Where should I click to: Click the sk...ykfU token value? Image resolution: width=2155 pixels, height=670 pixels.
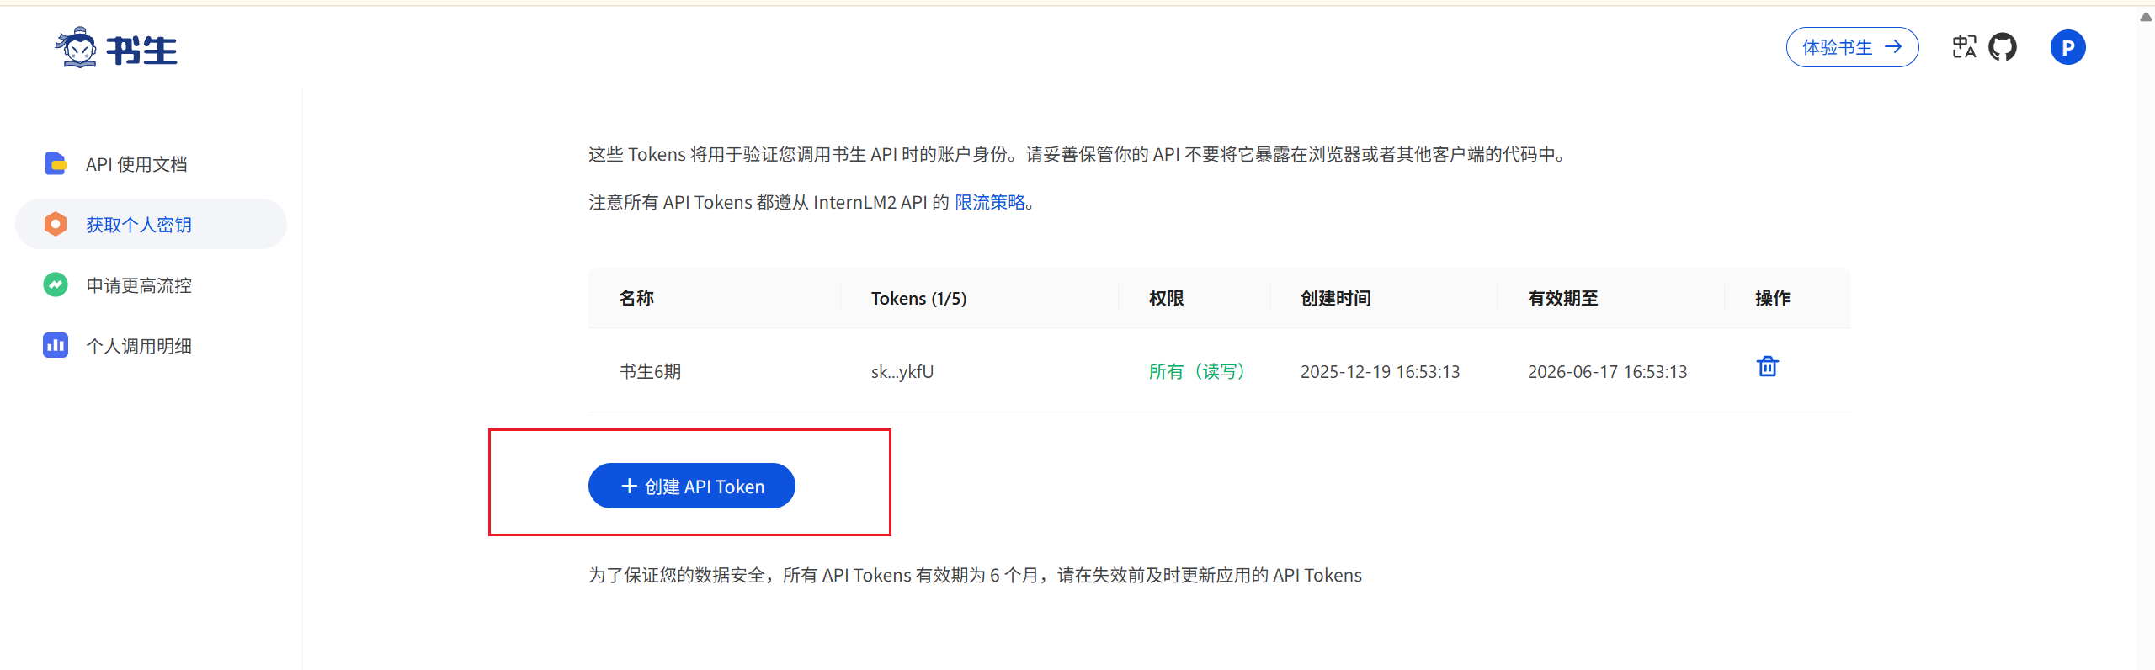pos(902,371)
